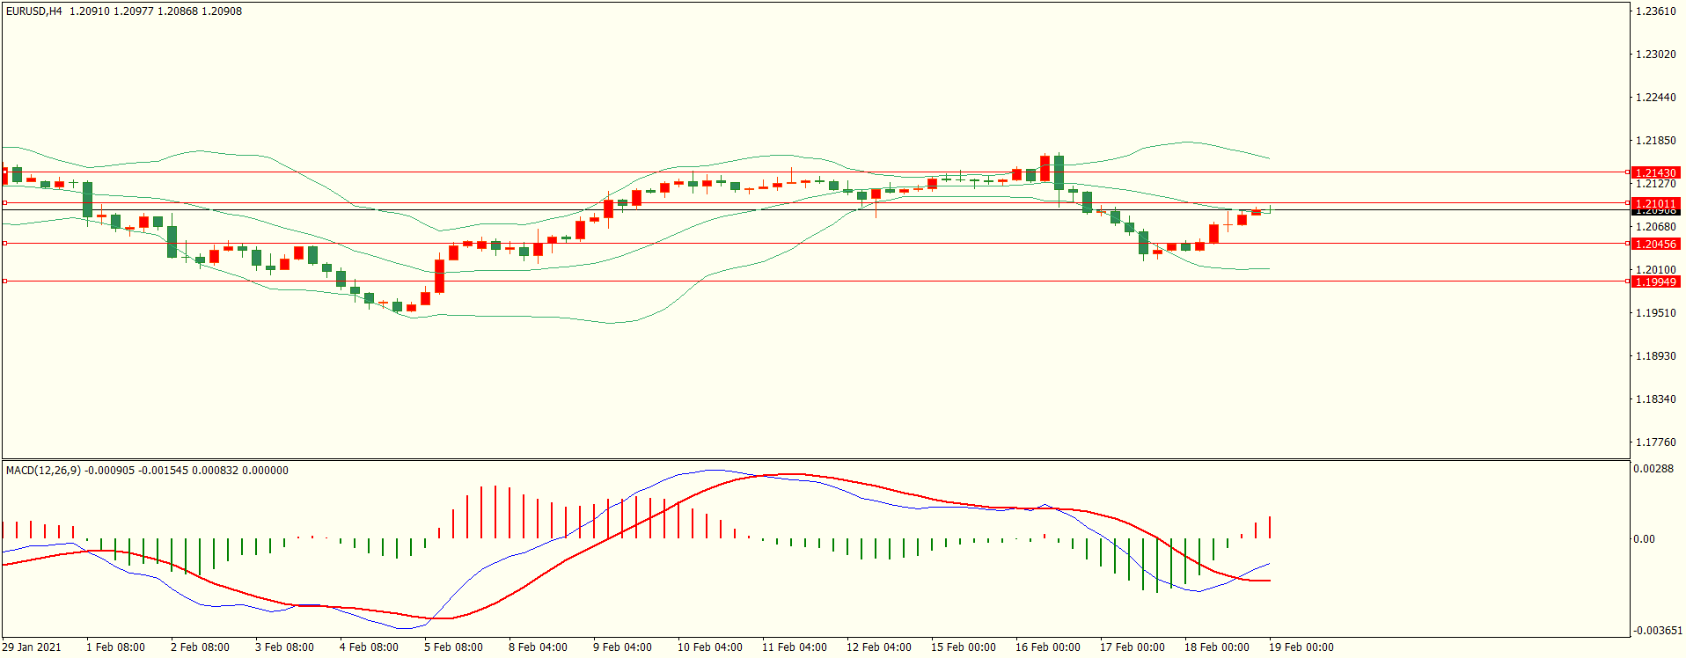The height and width of the screenshot is (658, 1686).
Task: Select the 1.21430 price level tag
Action: [x=1655, y=173]
